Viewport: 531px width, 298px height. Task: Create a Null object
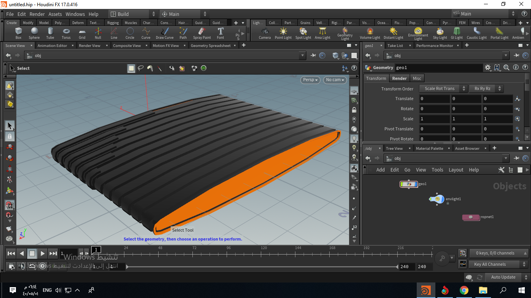pos(98,33)
